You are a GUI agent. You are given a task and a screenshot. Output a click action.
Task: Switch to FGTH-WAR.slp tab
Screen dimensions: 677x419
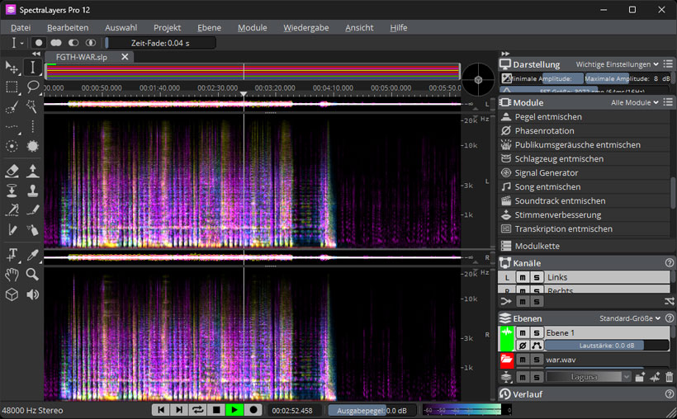pyautogui.click(x=82, y=57)
